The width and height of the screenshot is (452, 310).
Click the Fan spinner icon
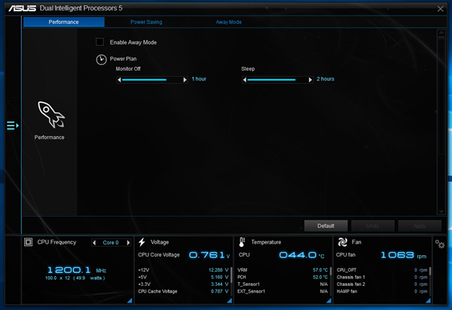point(343,242)
